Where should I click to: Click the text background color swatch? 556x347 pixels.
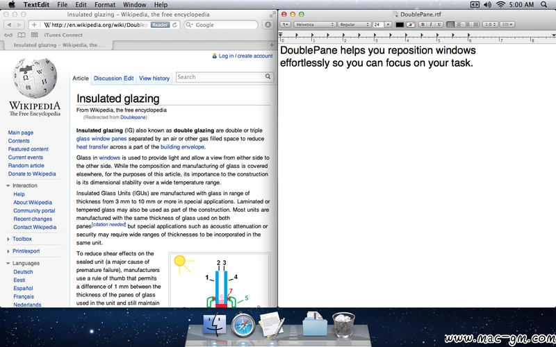coord(411,24)
